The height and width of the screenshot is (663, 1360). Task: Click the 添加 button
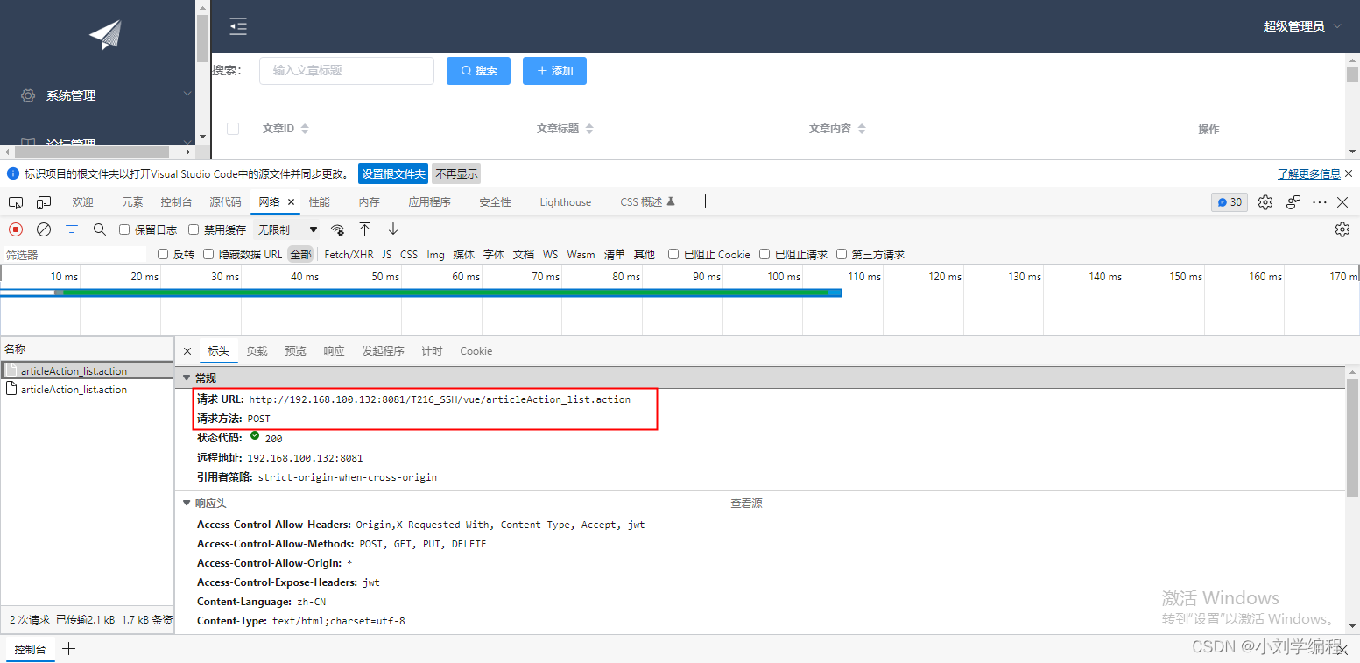(554, 71)
